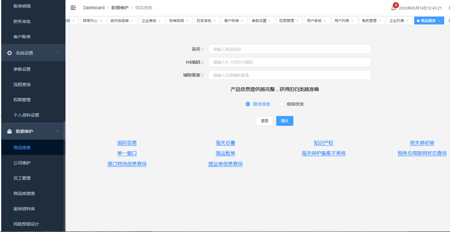Open the notification bell with badge
The height and width of the screenshot is (232, 450).
(393, 8)
